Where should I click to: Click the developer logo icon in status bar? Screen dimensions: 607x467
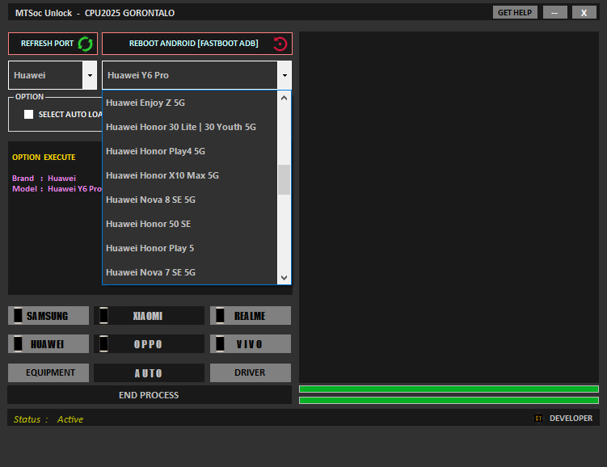click(x=538, y=419)
